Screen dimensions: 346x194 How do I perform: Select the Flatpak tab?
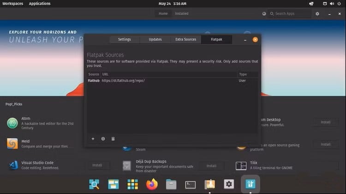pos(216,39)
